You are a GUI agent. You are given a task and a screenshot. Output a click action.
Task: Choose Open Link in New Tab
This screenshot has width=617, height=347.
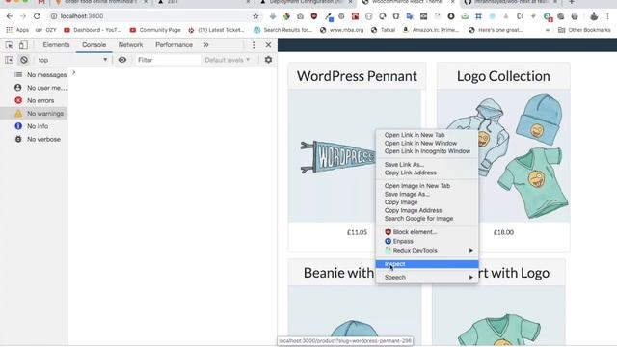pos(427,135)
